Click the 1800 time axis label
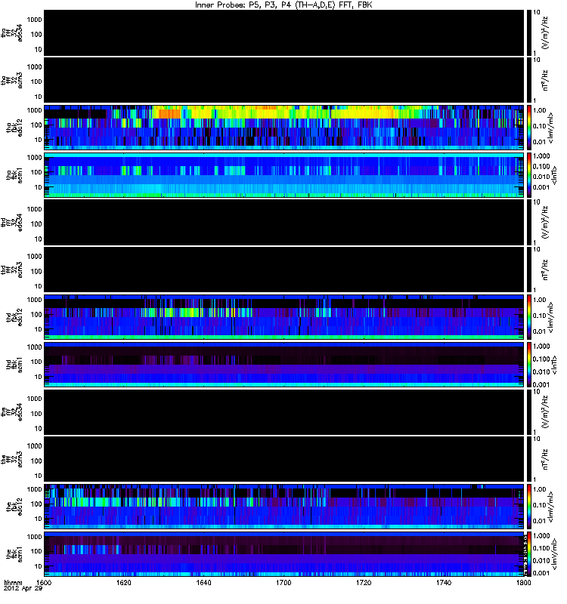This screenshot has height=604, width=567. click(x=523, y=582)
